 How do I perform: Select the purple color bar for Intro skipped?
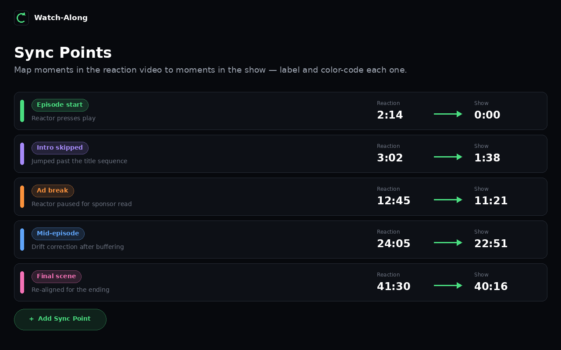tap(22, 154)
